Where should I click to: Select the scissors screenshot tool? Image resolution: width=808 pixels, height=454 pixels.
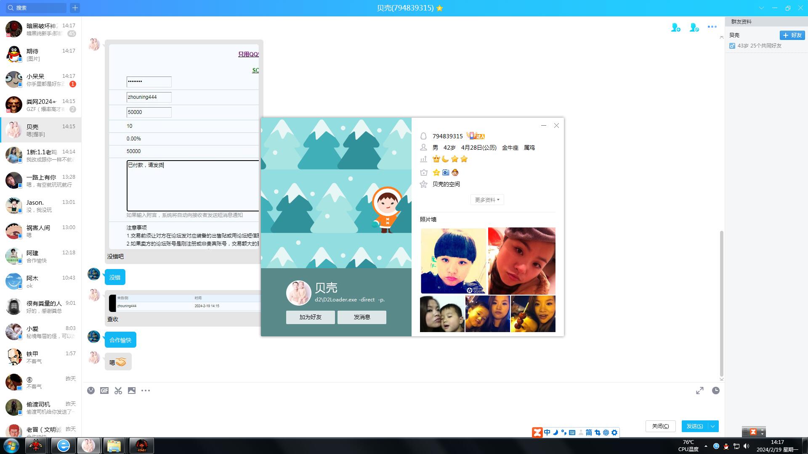118,391
